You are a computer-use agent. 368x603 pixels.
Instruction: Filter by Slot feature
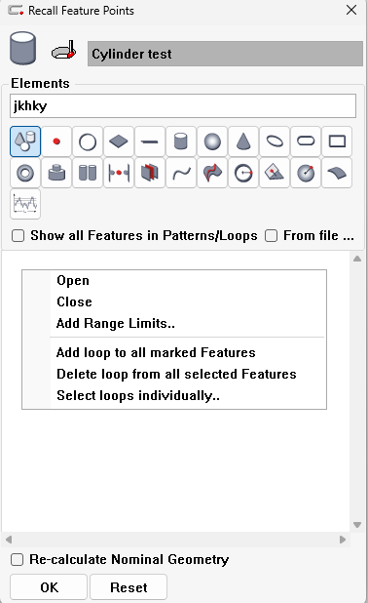point(306,141)
